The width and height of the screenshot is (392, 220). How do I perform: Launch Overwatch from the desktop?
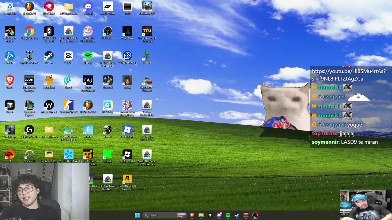coord(29,156)
